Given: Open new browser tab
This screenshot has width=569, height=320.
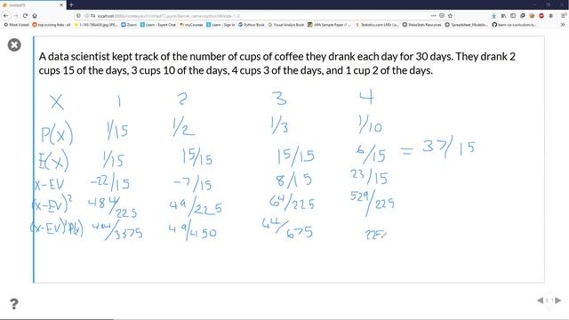Looking at the screenshot, I should click(x=71, y=4).
